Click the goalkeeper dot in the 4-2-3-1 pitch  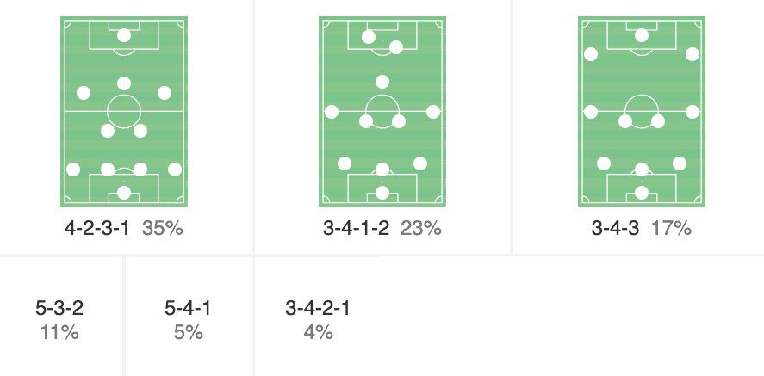tap(124, 193)
